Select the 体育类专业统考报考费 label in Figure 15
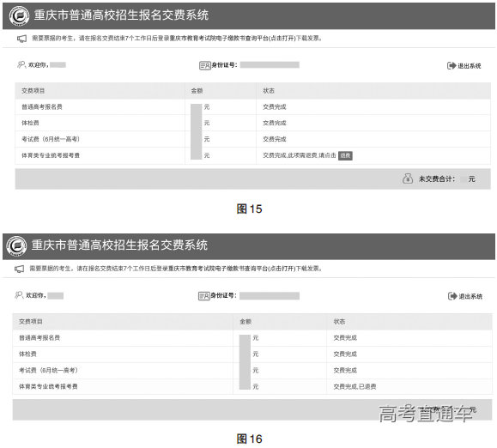Image resolution: width=497 pixels, height=448 pixels. point(51,155)
